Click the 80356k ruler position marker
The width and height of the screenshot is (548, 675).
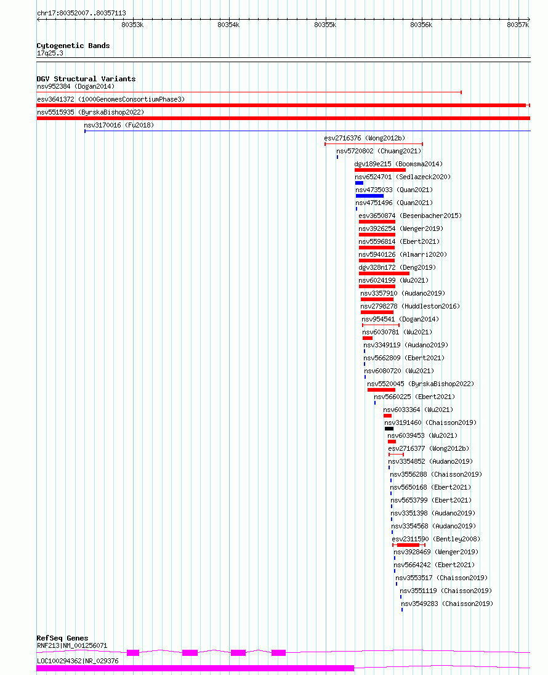pos(421,25)
